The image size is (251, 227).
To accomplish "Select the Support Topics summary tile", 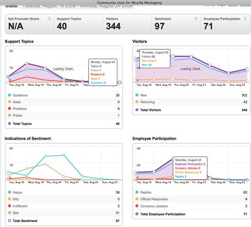I will point(78,24).
